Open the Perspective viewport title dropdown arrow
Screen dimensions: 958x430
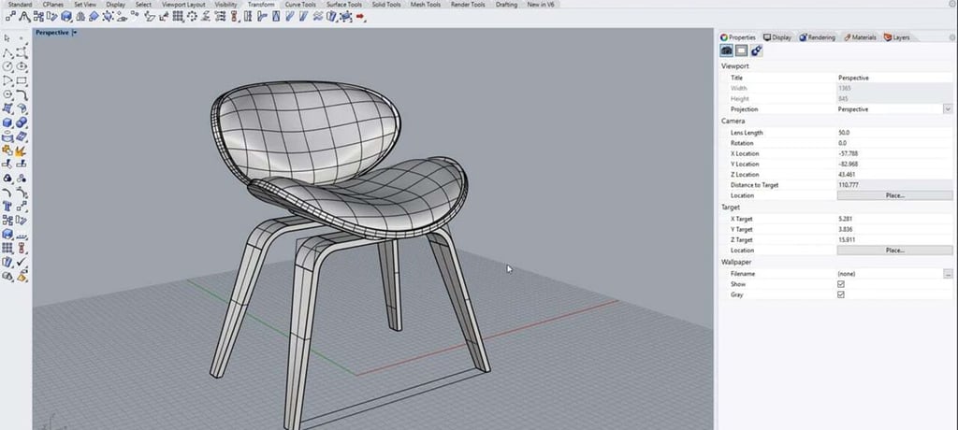pos(75,33)
